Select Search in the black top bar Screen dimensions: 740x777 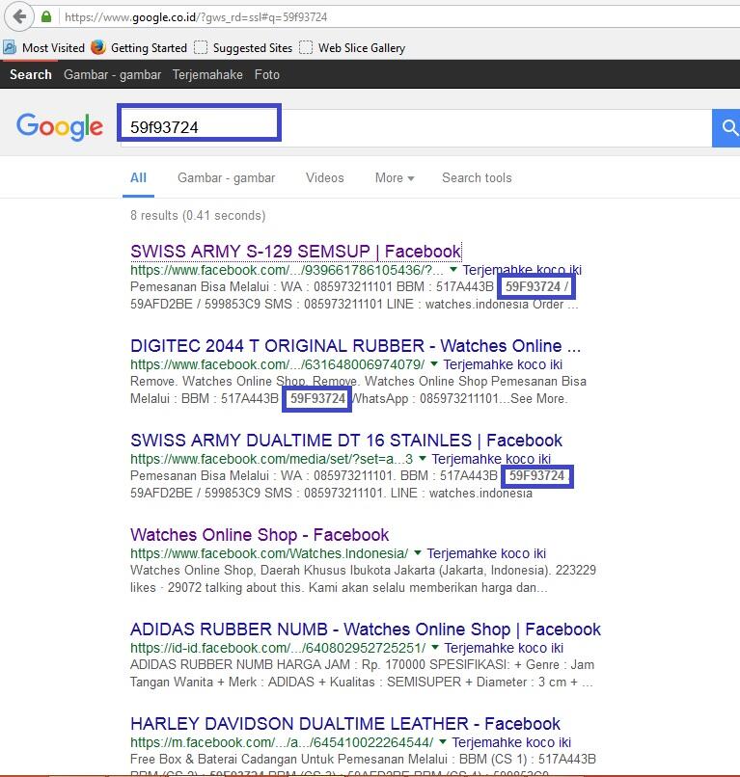tap(31, 74)
